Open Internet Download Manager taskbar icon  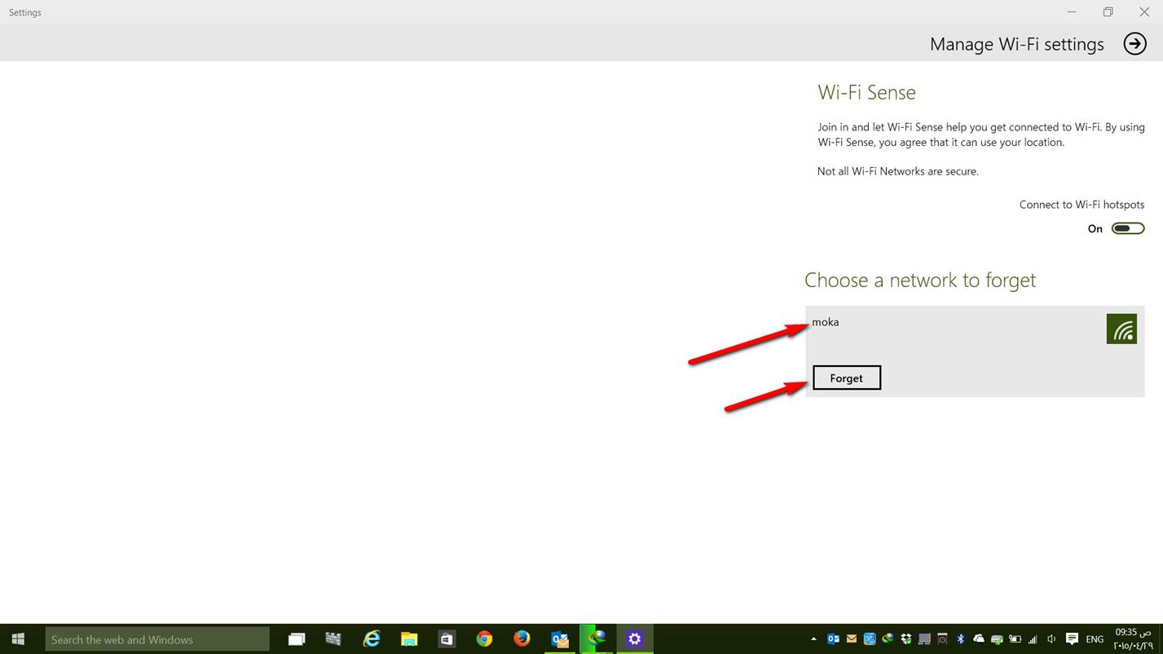pyautogui.click(x=597, y=639)
